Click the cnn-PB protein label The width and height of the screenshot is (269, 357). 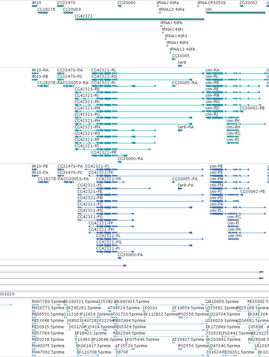(216, 166)
